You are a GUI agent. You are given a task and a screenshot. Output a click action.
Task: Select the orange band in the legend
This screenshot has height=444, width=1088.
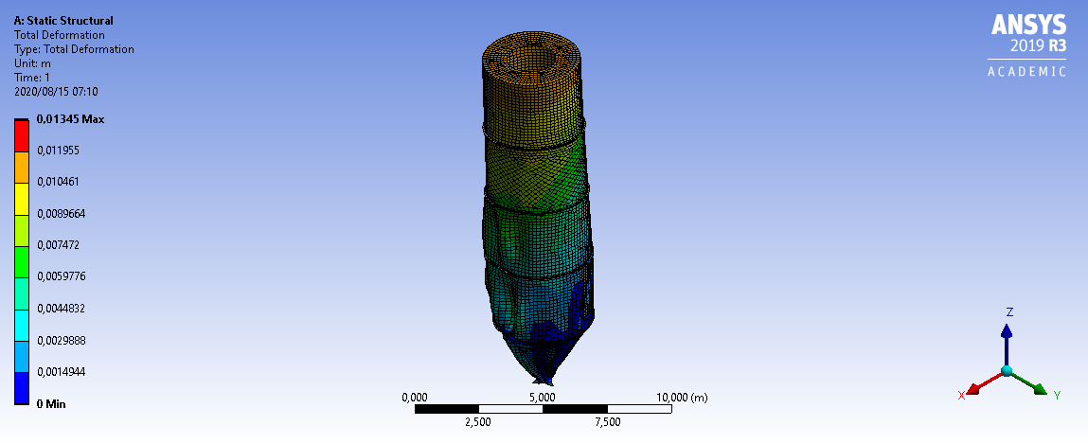22,167
